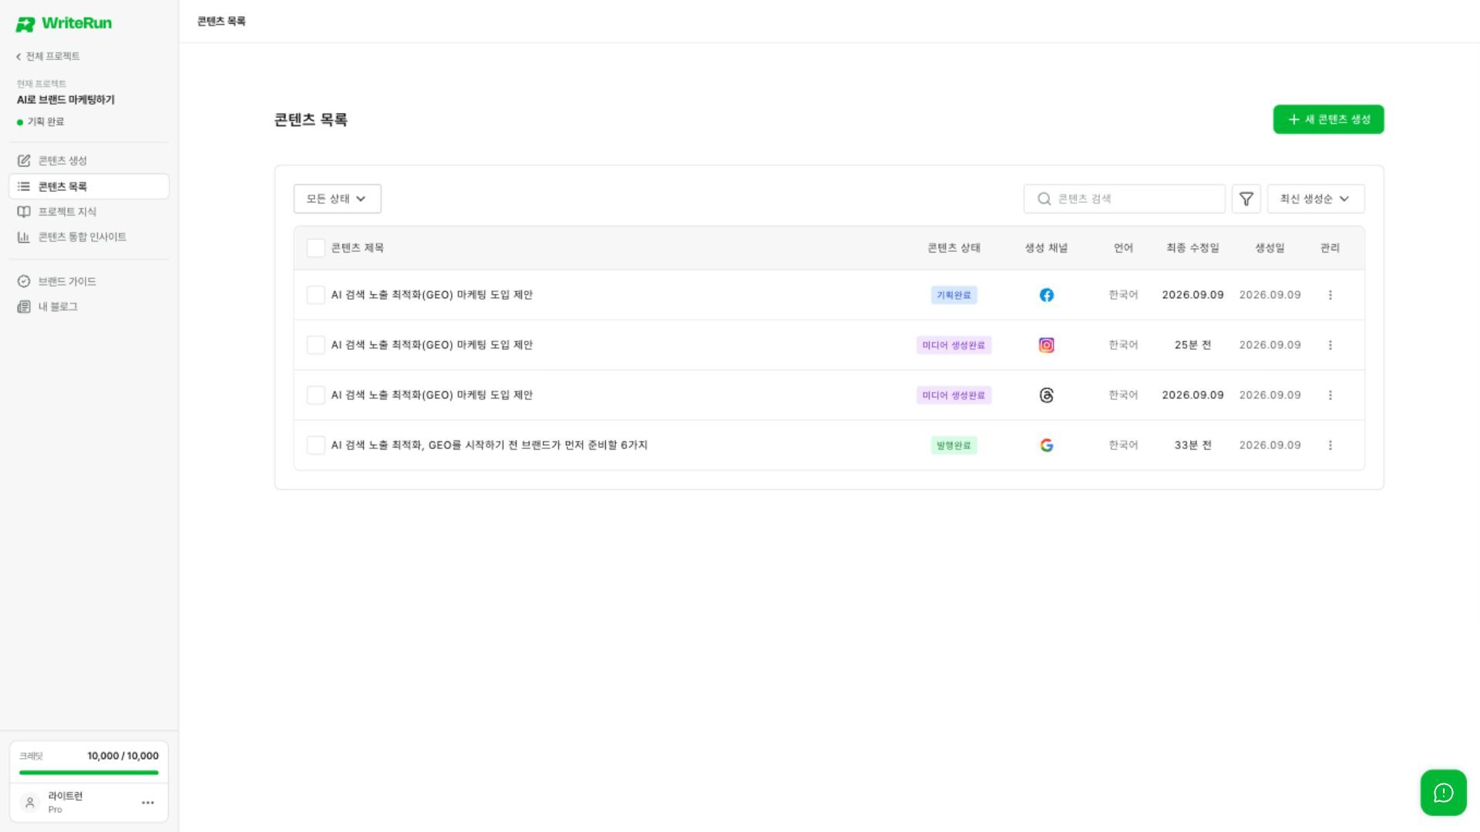Open the chat support floating icon
The width and height of the screenshot is (1480, 832).
tap(1443, 793)
